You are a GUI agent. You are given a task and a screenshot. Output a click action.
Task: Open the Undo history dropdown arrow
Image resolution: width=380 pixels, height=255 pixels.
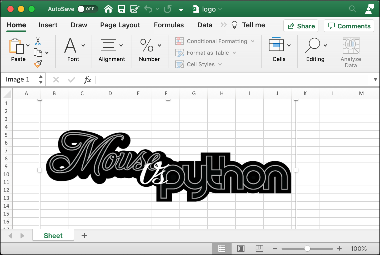click(157, 9)
